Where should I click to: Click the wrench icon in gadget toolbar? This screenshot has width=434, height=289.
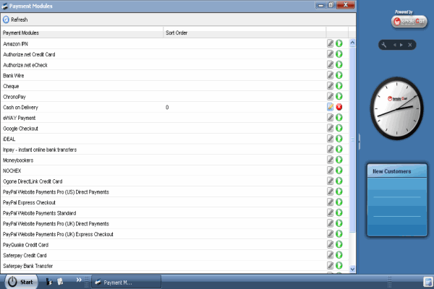click(385, 45)
